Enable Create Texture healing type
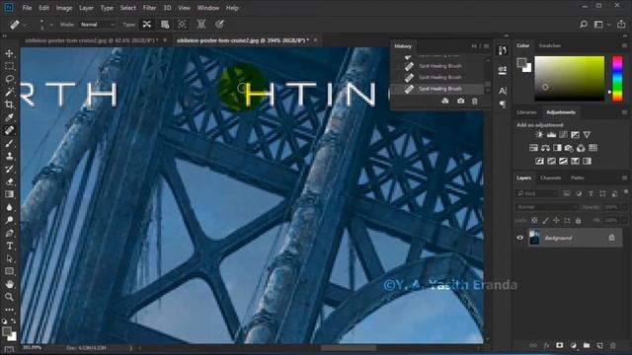 [165, 25]
